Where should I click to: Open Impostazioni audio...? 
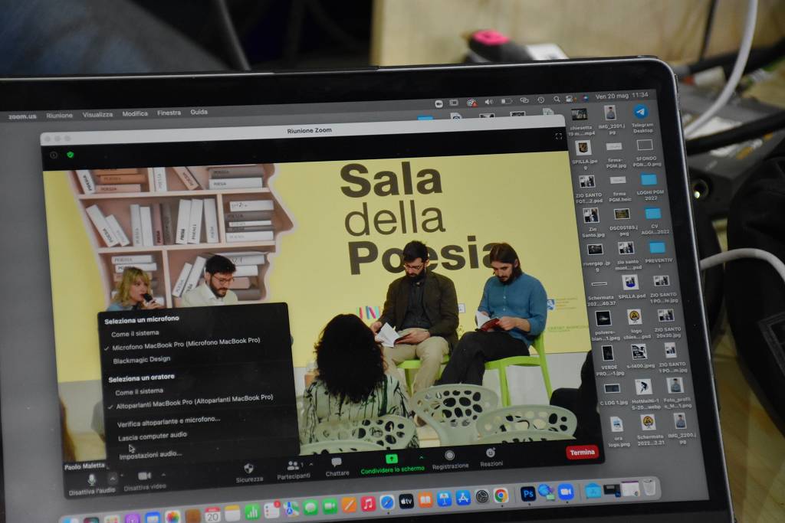pyautogui.click(x=151, y=455)
